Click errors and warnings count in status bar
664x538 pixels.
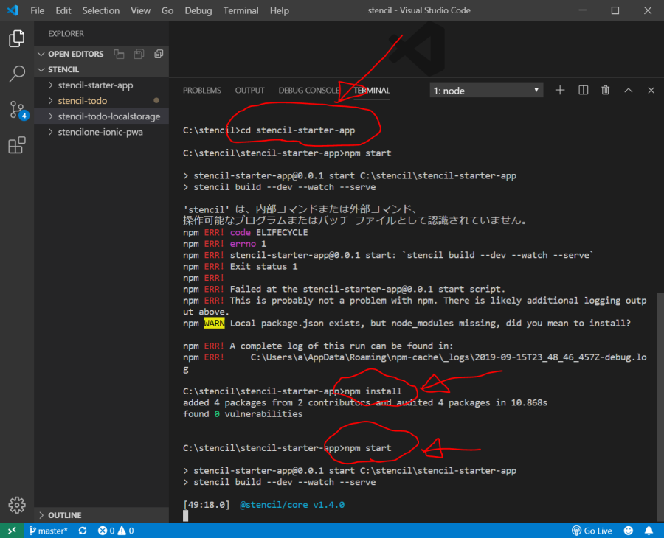tap(116, 531)
